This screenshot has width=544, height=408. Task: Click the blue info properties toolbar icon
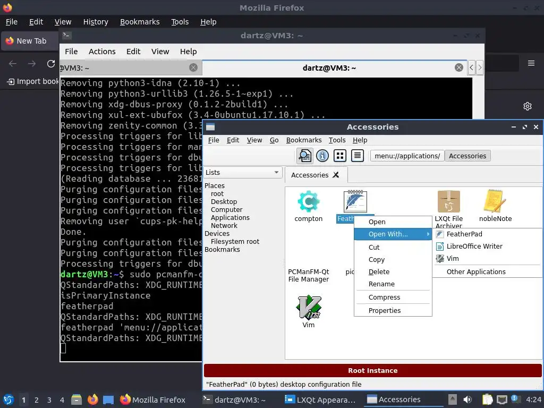click(322, 156)
